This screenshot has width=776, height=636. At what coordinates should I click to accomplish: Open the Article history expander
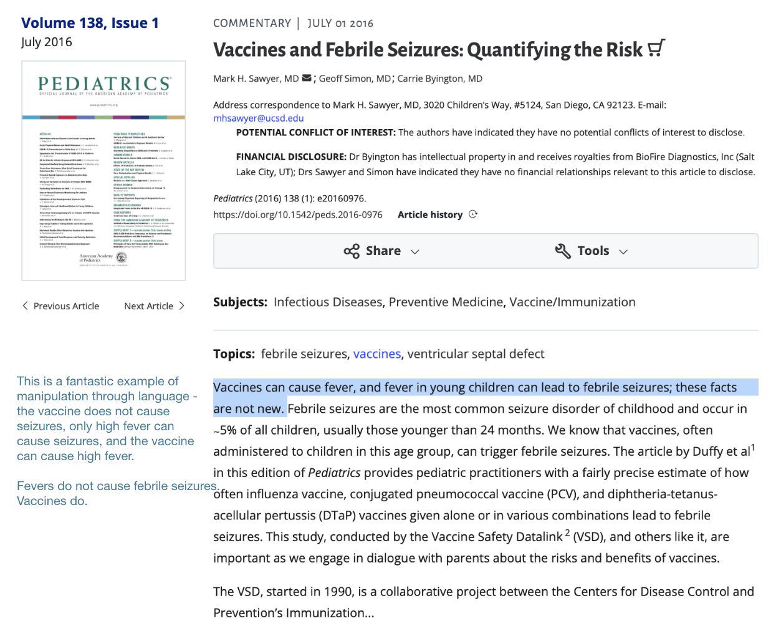pyautogui.click(x=438, y=214)
